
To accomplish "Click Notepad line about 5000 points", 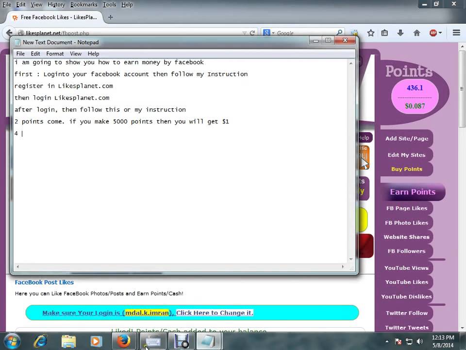I will (x=121, y=122).
